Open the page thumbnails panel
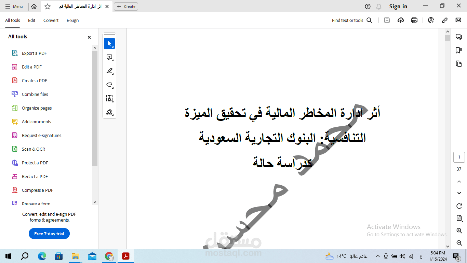Image resolution: width=467 pixels, height=263 pixels. pyautogui.click(x=459, y=64)
